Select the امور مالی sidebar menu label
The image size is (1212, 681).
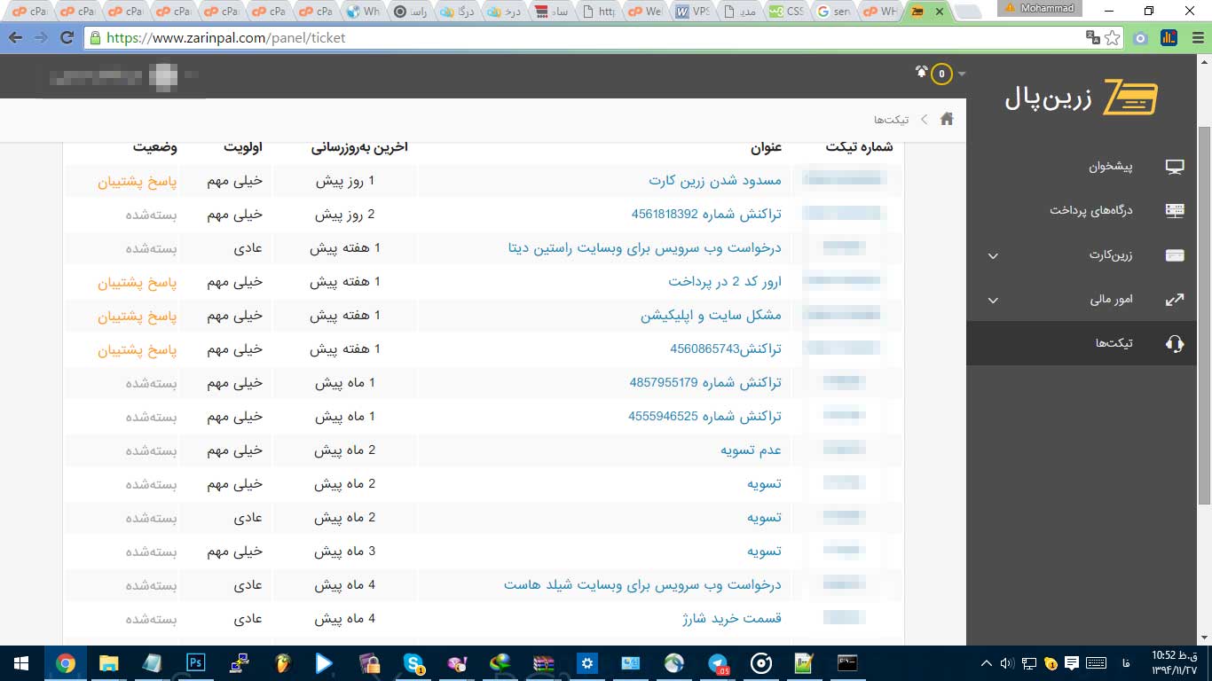coord(1112,300)
